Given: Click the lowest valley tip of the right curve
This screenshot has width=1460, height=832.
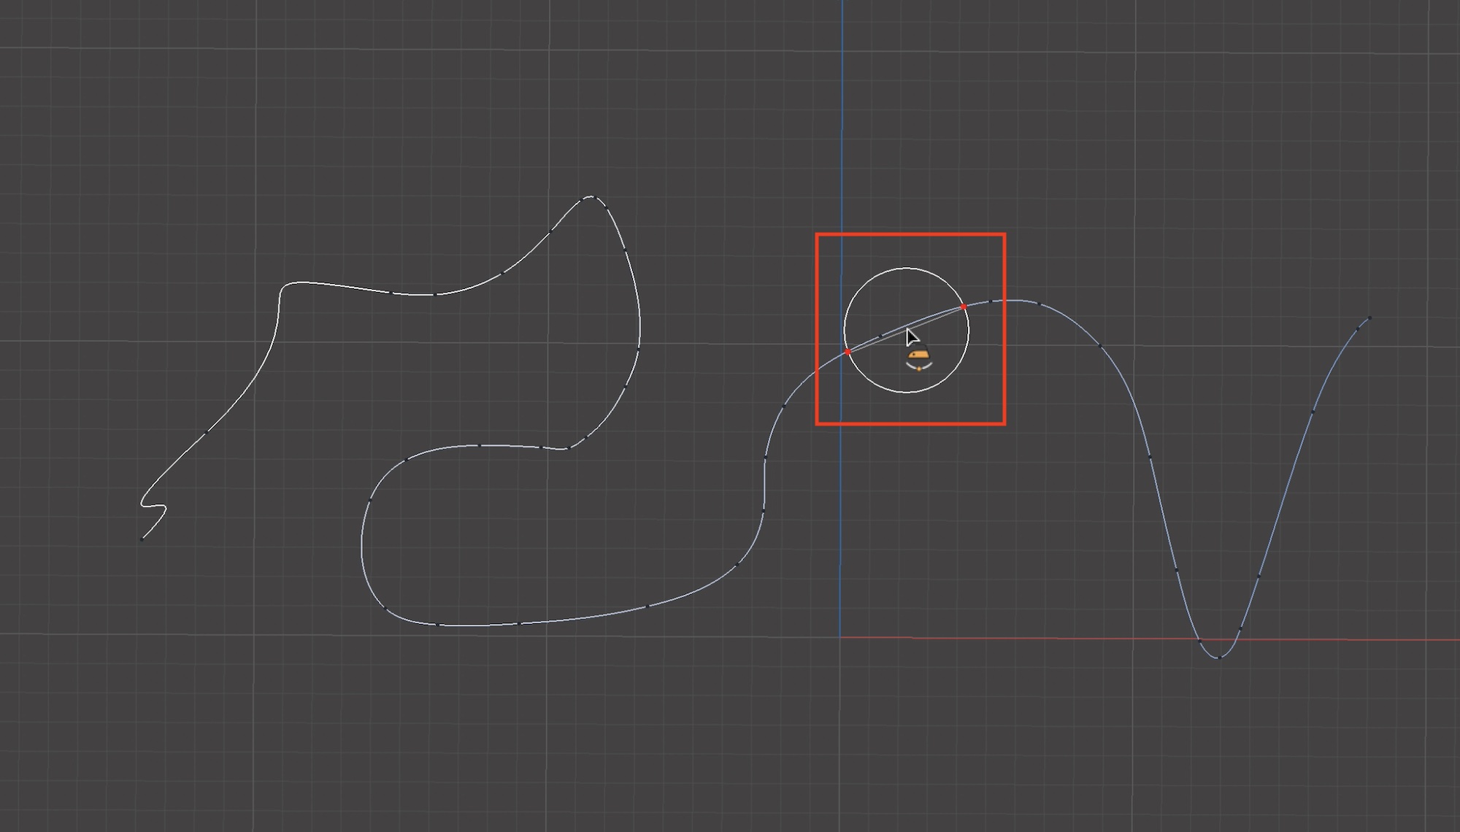Looking at the screenshot, I should 1218,658.
